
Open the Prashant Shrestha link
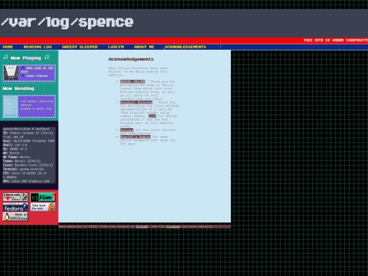click(x=136, y=102)
